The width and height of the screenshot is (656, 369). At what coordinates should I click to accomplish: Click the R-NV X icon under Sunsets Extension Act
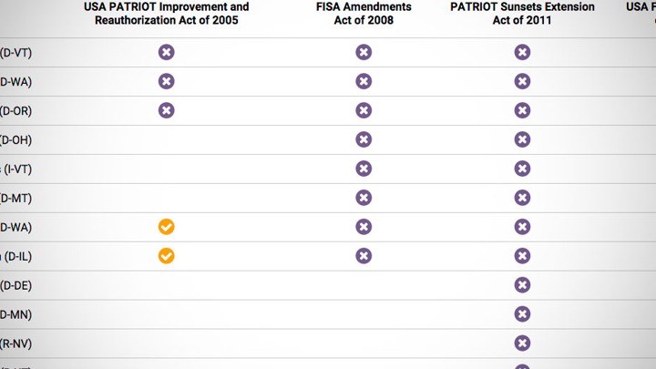(522, 343)
